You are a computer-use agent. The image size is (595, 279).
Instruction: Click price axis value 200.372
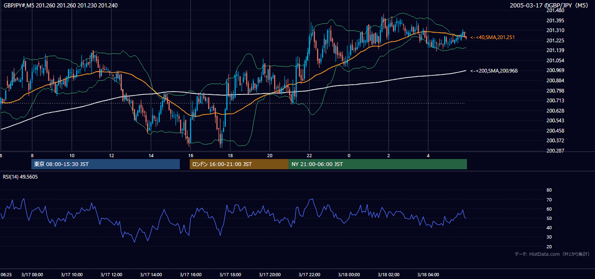(555, 140)
